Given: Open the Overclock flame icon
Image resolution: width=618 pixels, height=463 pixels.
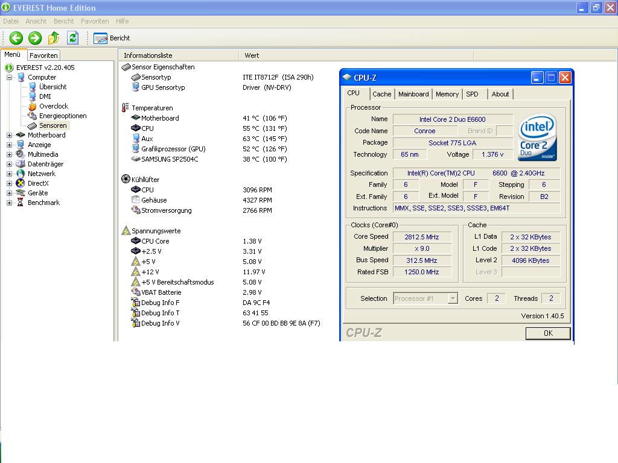Looking at the screenshot, I should (x=33, y=106).
